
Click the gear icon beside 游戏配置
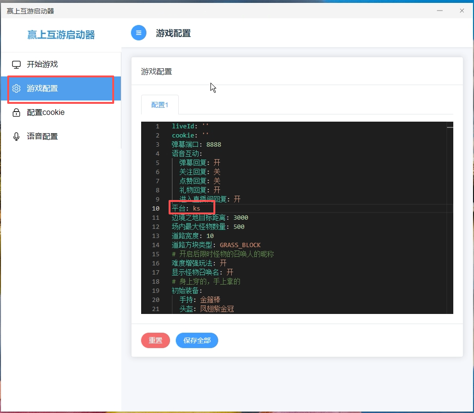pyautogui.click(x=16, y=88)
